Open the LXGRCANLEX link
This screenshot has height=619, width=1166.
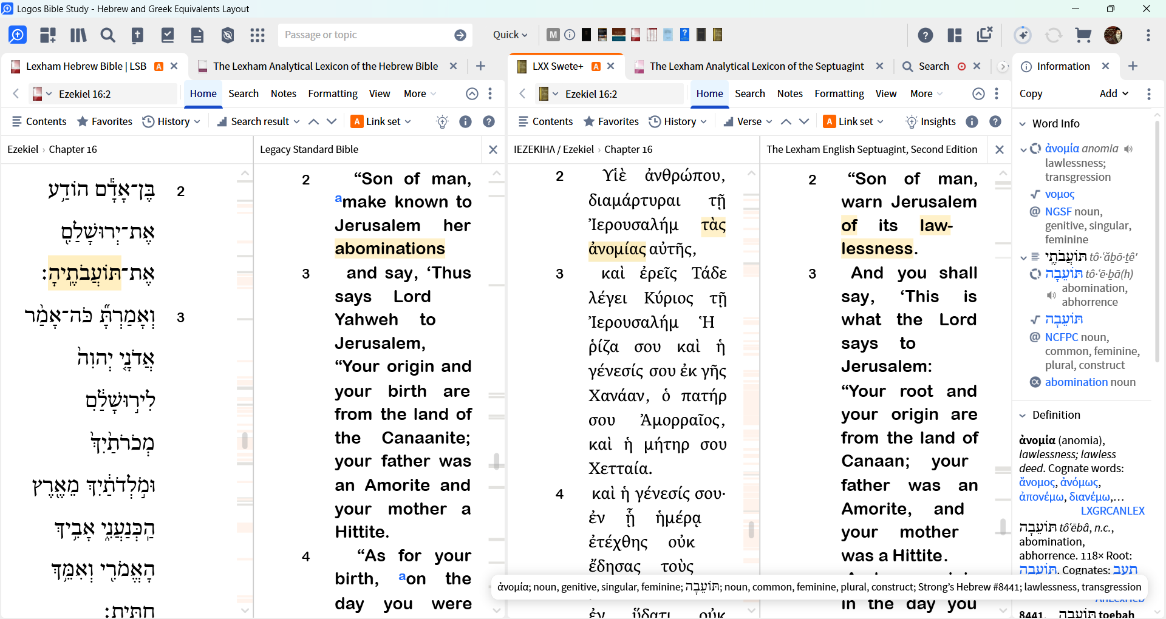(x=1113, y=511)
